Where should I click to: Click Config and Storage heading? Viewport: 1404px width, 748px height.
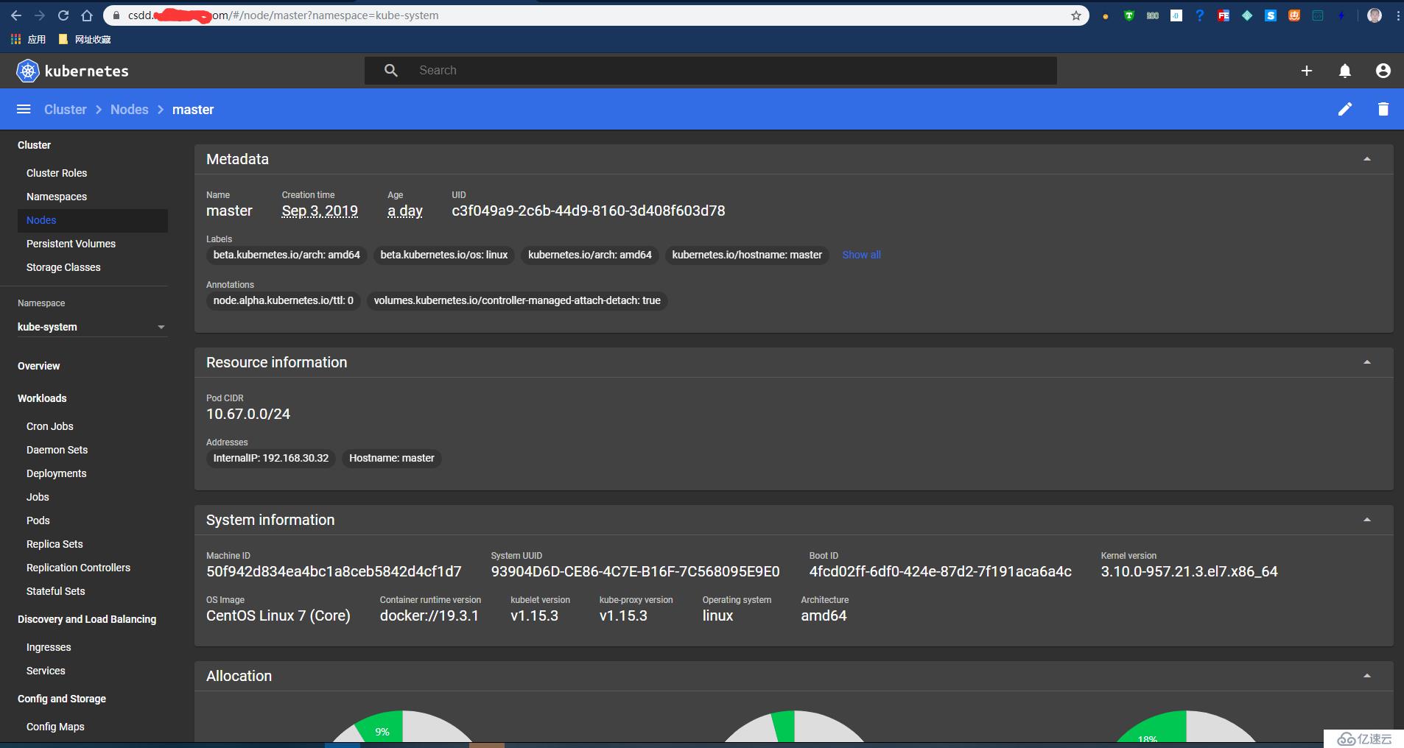pyautogui.click(x=62, y=699)
